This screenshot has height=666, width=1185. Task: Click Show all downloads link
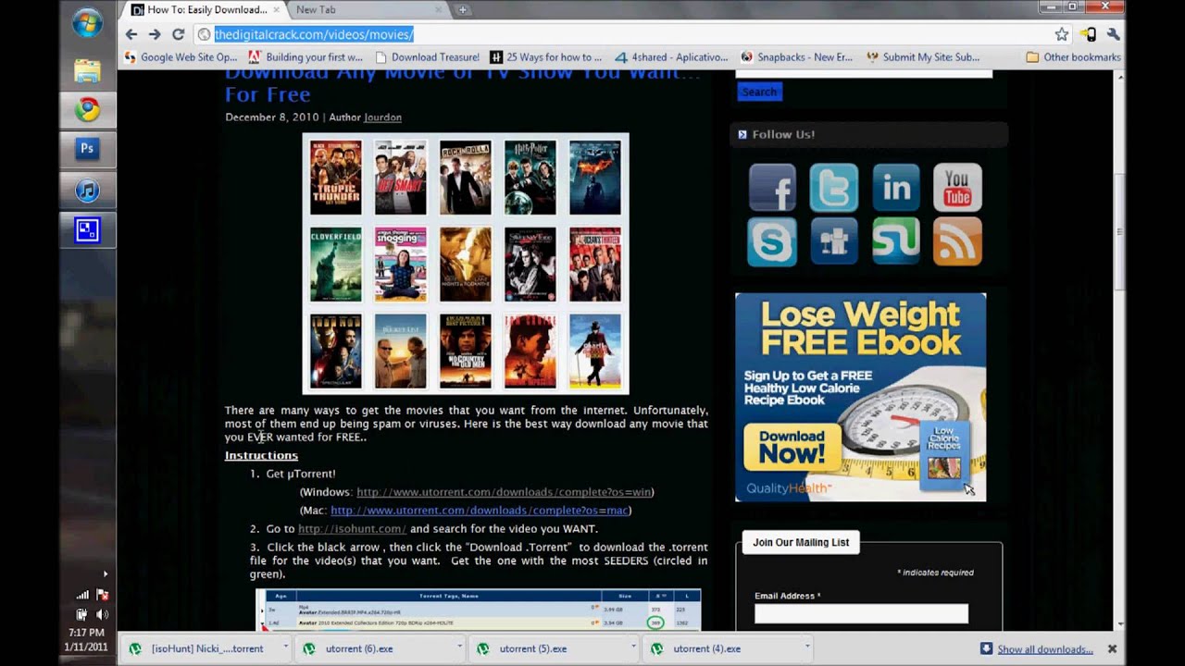click(x=1045, y=649)
